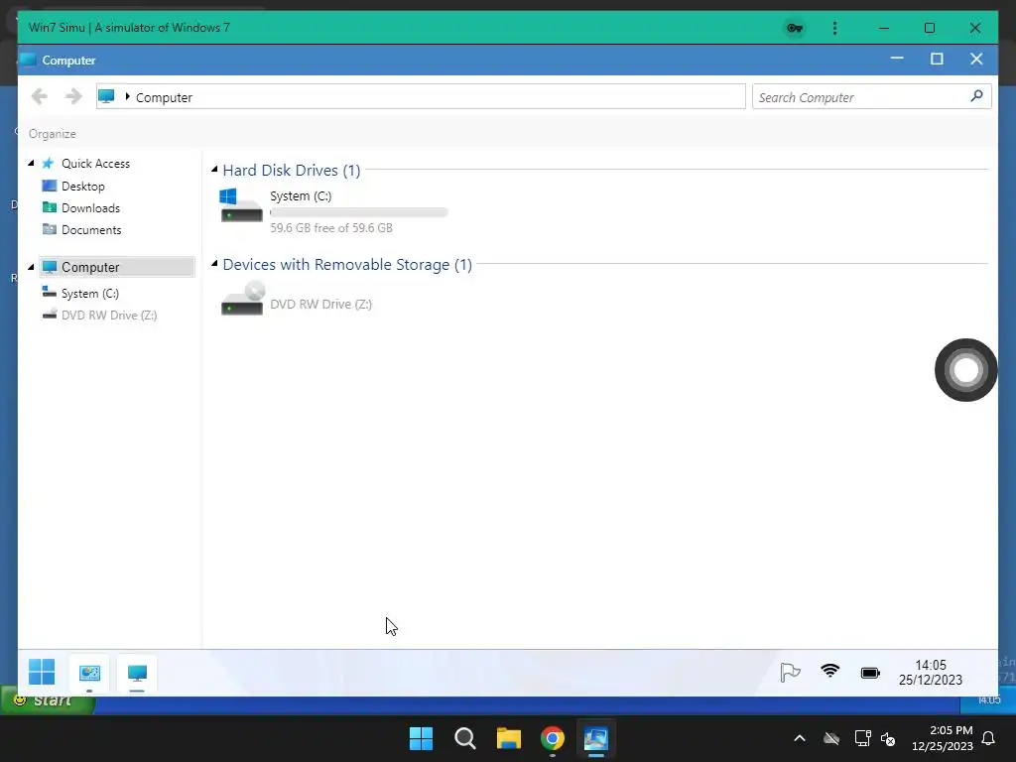
Task: Click the Wi-Fi icon in simulated tray
Action: (x=830, y=672)
